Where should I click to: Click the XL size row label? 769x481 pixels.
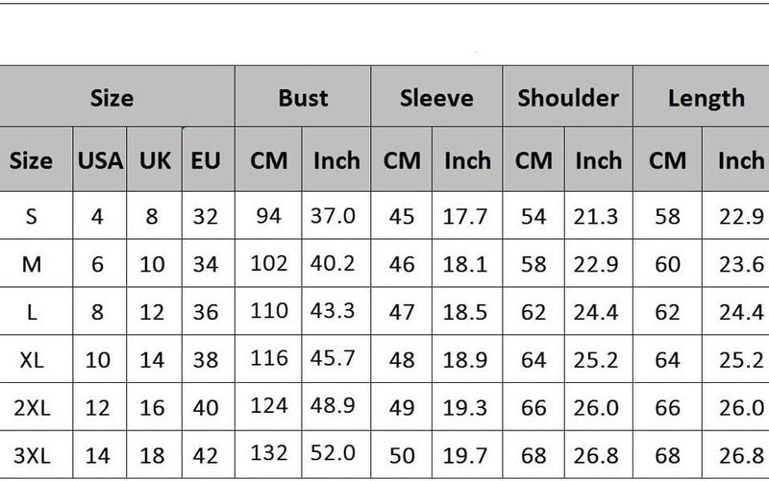pyautogui.click(x=32, y=359)
